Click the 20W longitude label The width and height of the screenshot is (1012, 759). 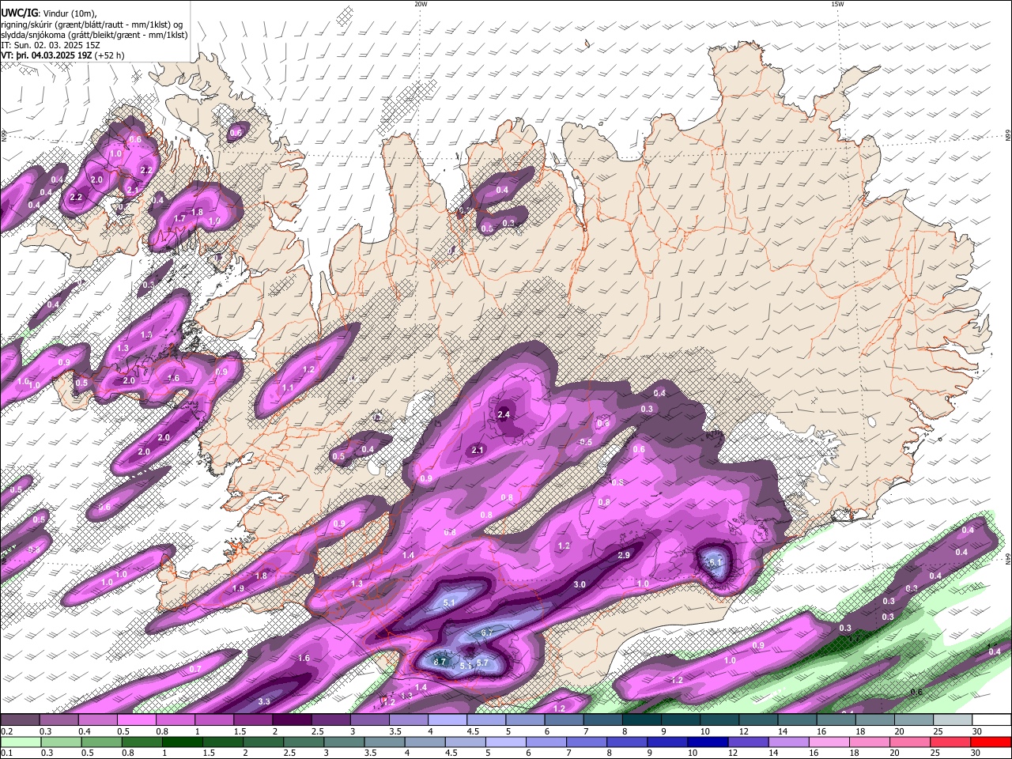(x=421, y=4)
